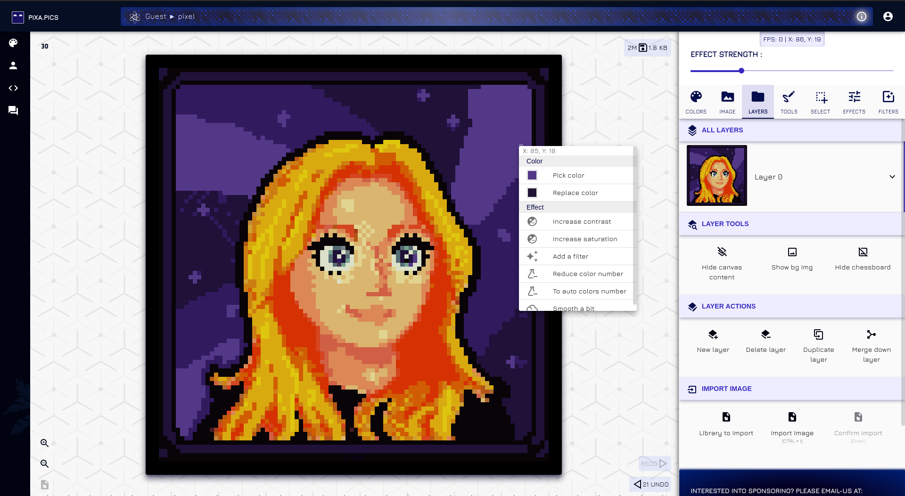This screenshot has height=496, width=905.
Task: Click the info icon in header
Action: (861, 17)
